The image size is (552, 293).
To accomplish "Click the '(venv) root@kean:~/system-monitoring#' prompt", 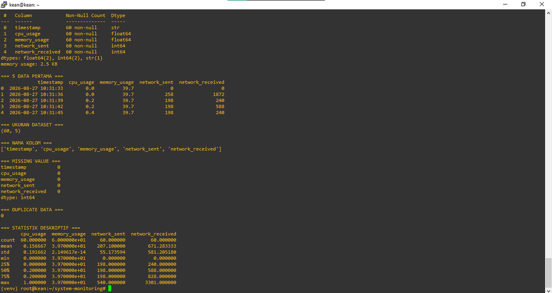I will [53, 289].
